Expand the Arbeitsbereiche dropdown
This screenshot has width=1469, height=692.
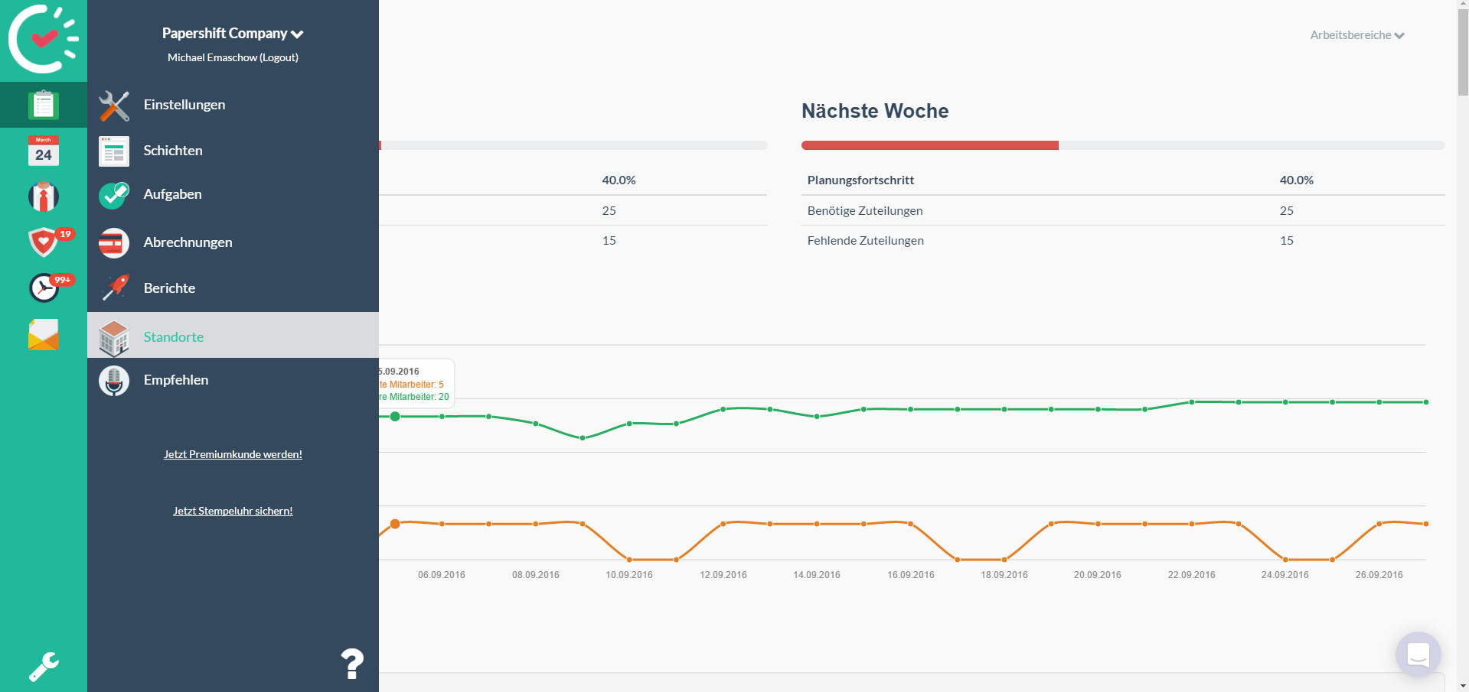pos(1357,35)
